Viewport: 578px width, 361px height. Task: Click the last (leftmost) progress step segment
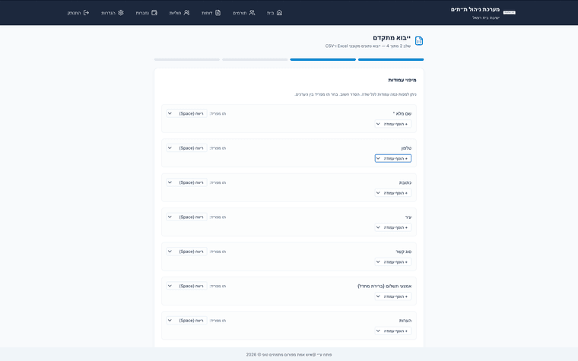[x=187, y=59]
